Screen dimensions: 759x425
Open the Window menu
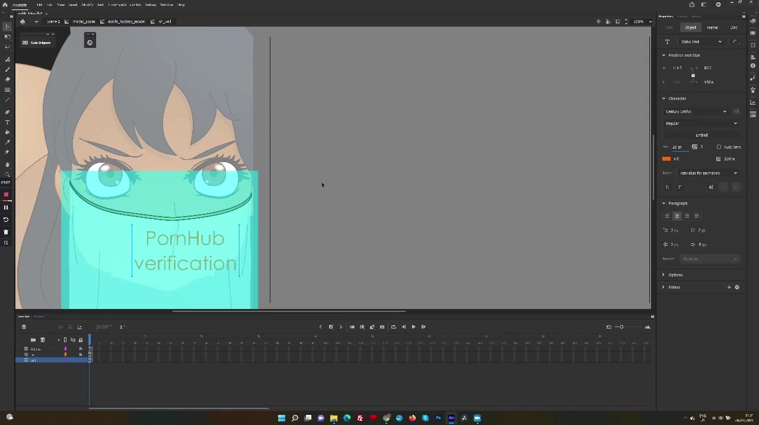click(167, 5)
